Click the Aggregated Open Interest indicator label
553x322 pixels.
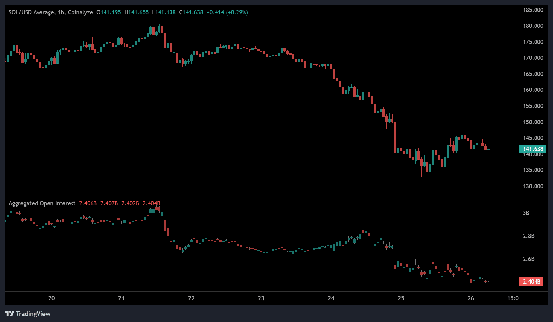(x=42, y=203)
